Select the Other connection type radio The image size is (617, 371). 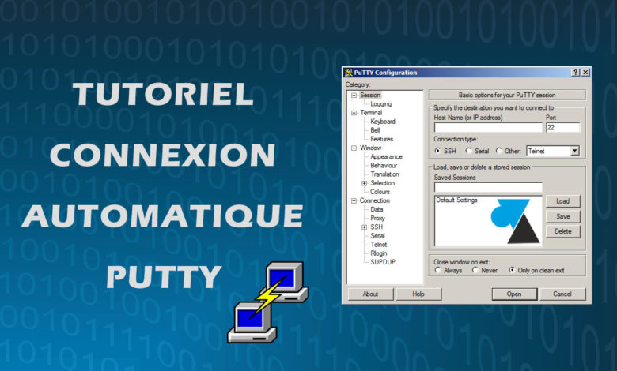[499, 151]
